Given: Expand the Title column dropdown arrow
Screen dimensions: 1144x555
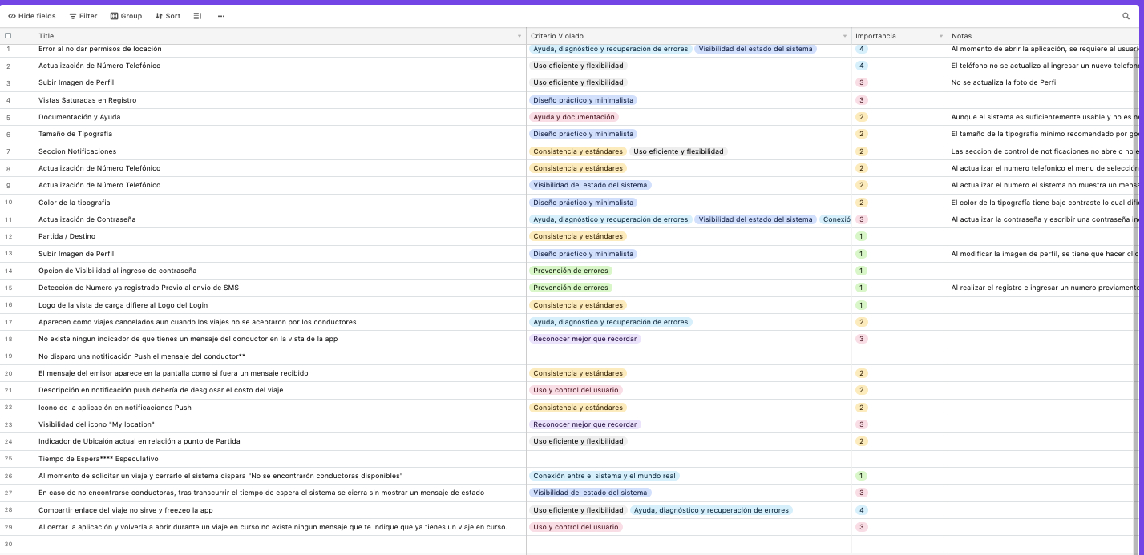Looking at the screenshot, I should (519, 37).
